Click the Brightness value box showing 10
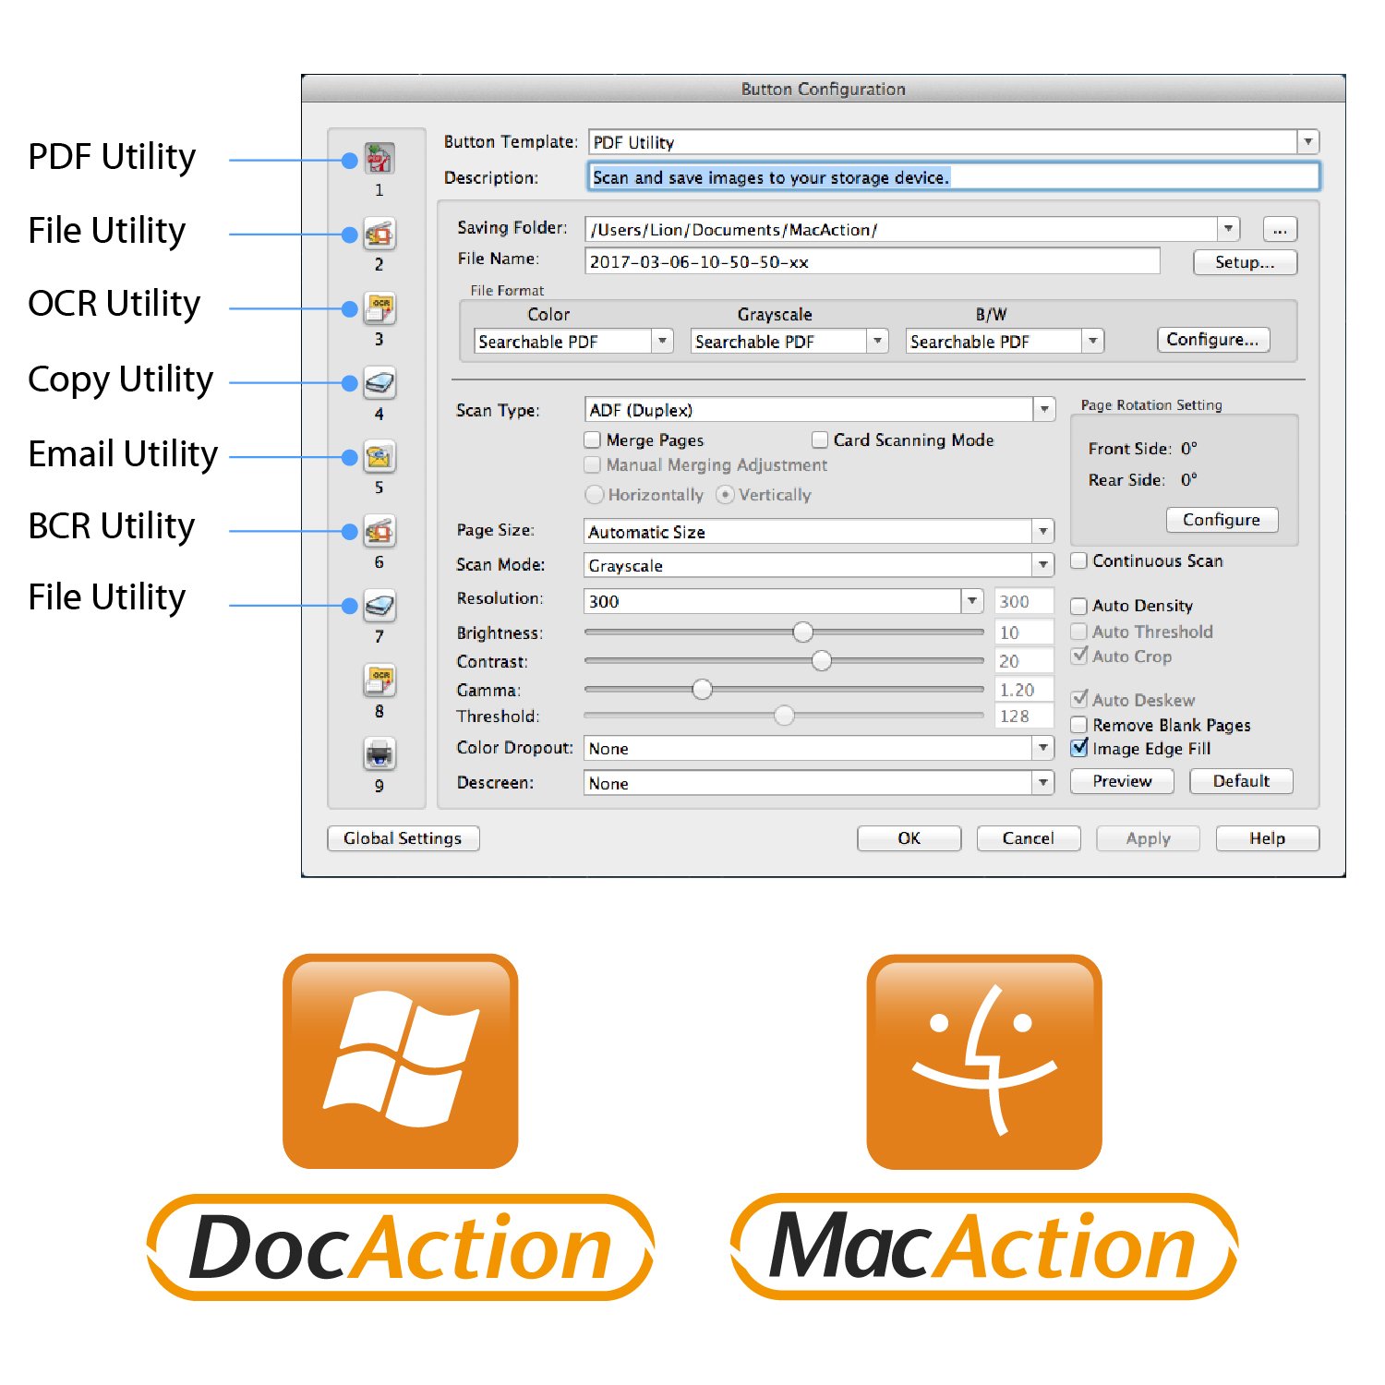 click(1024, 632)
